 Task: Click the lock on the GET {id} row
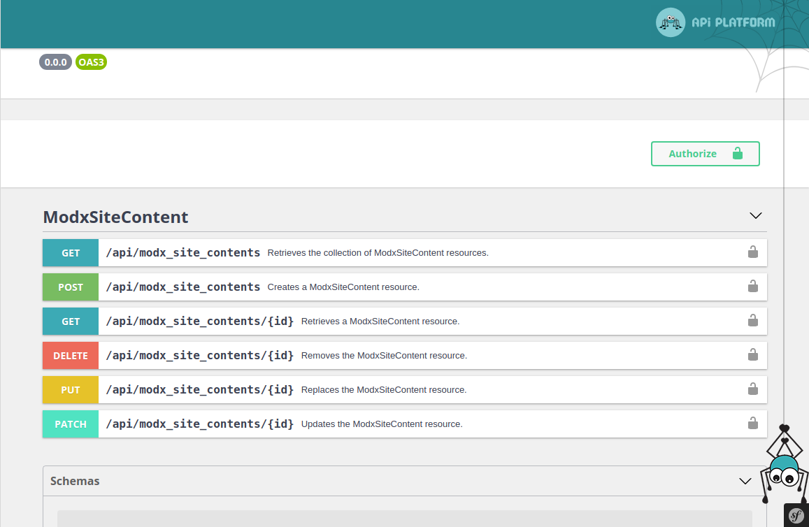point(753,321)
